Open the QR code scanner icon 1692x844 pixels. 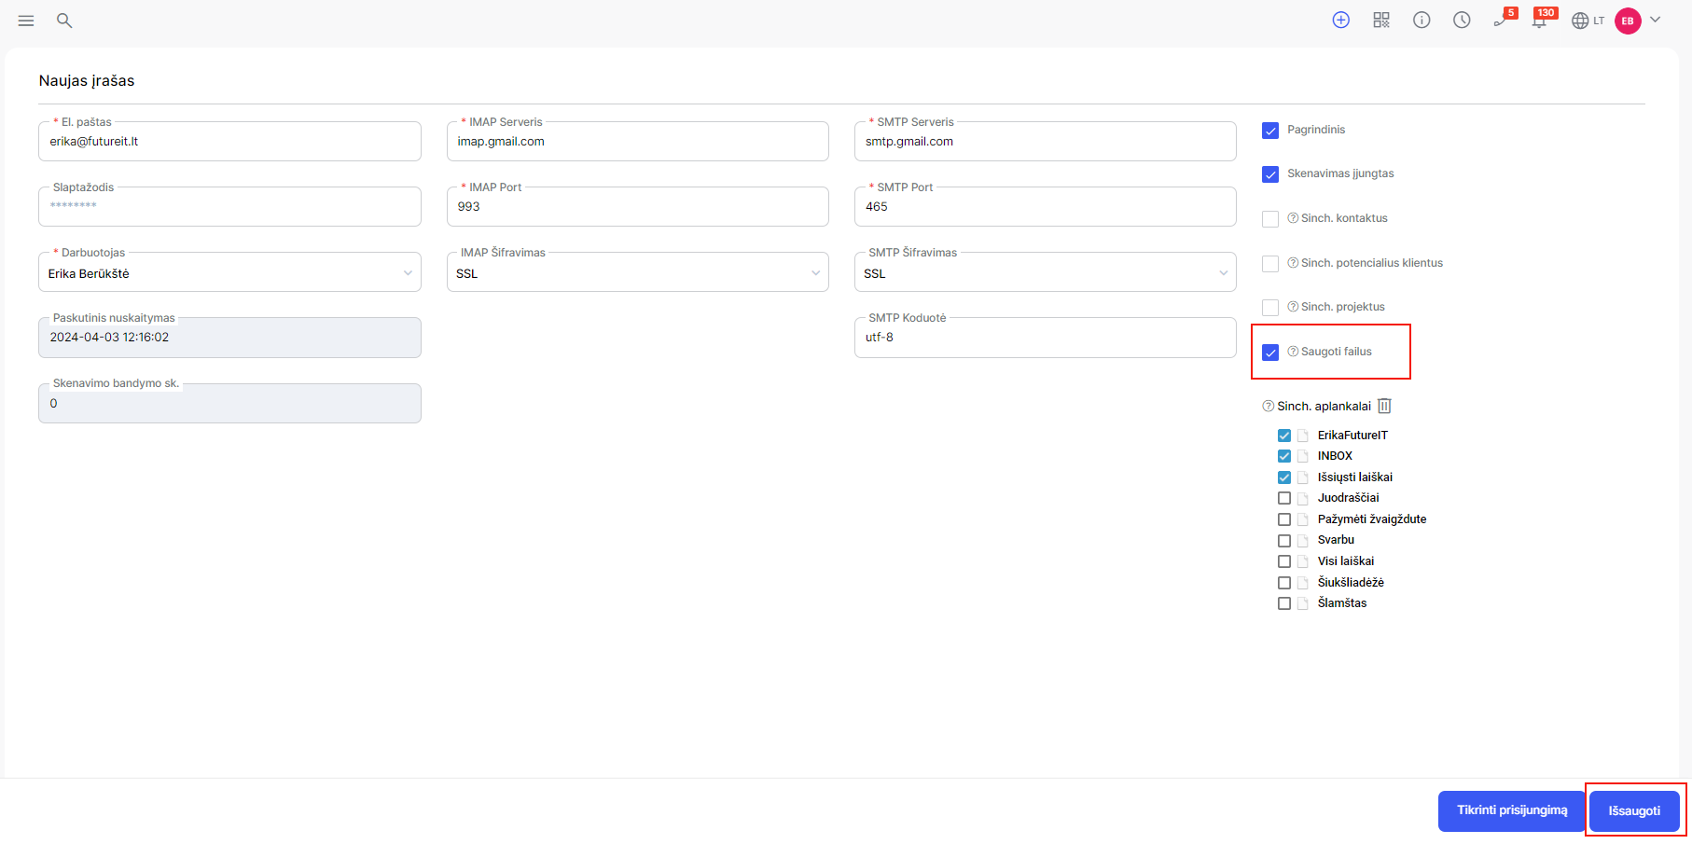click(1381, 21)
